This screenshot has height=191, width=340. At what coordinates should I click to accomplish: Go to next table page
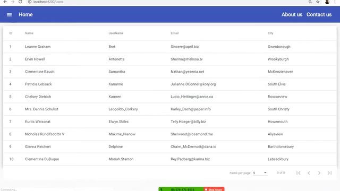tap(319, 173)
